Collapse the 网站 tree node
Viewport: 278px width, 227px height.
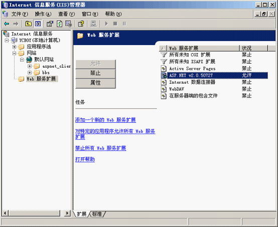tap(15, 53)
